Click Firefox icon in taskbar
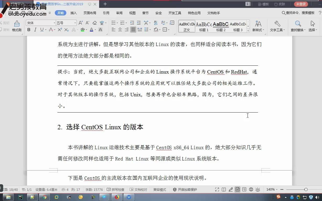This screenshot has width=322, height=201. coord(117,197)
